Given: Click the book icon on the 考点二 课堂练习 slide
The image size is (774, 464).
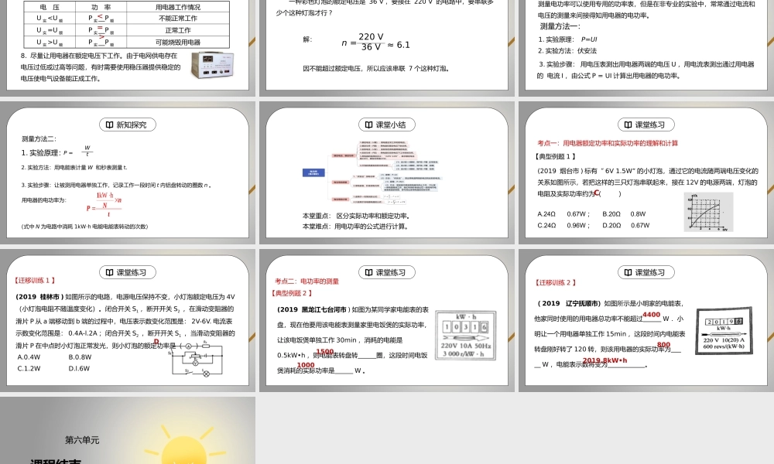Looking at the screenshot, I should 368,272.
